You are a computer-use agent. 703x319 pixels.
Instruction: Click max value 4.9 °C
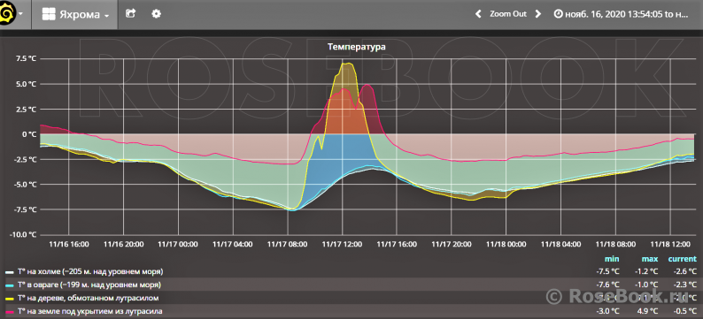click(647, 310)
